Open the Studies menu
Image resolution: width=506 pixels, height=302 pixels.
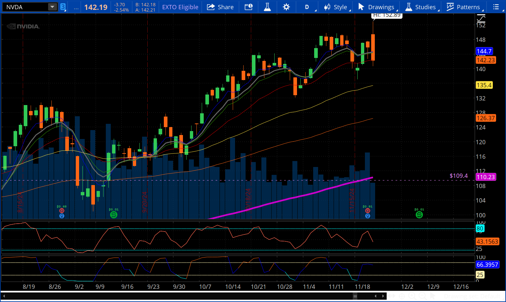(421, 7)
